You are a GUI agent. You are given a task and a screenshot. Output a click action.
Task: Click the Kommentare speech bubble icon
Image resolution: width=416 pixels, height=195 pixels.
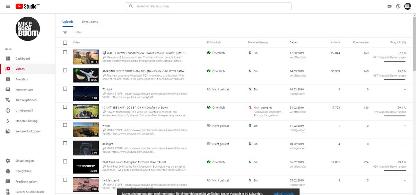pos(8,90)
